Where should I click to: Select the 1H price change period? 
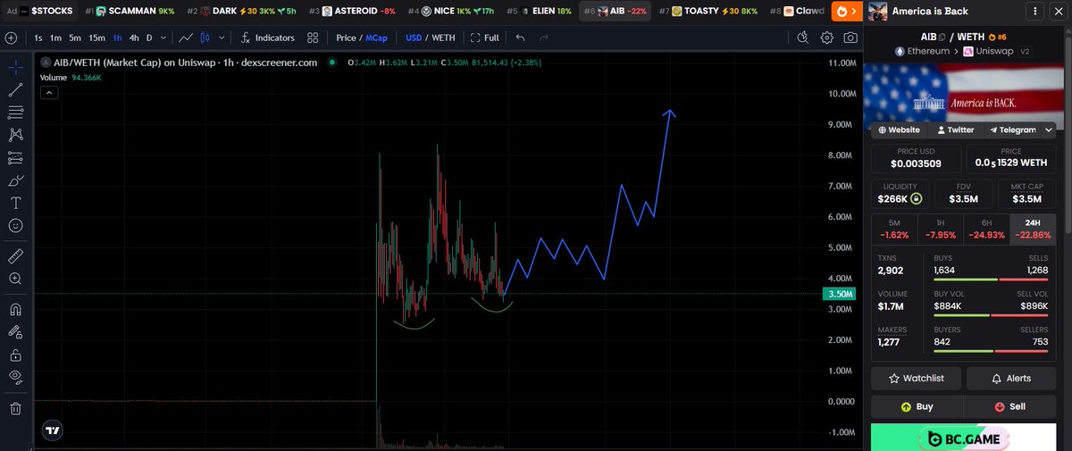coord(941,229)
